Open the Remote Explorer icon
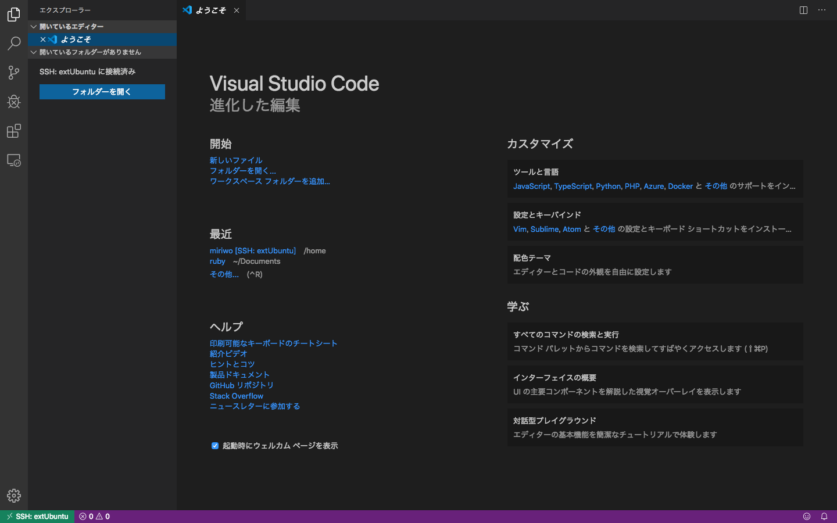 [x=13, y=160]
